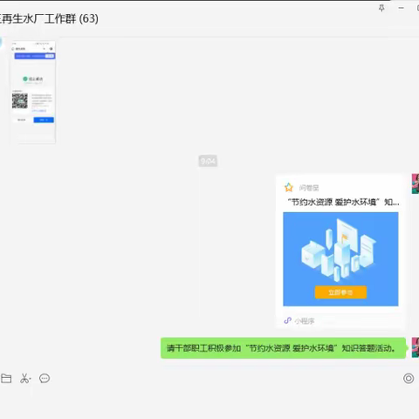The image size is (419, 419).
Task: Minimize the WeChat chat window
Action: pyautogui.click(x=402, y=8)
